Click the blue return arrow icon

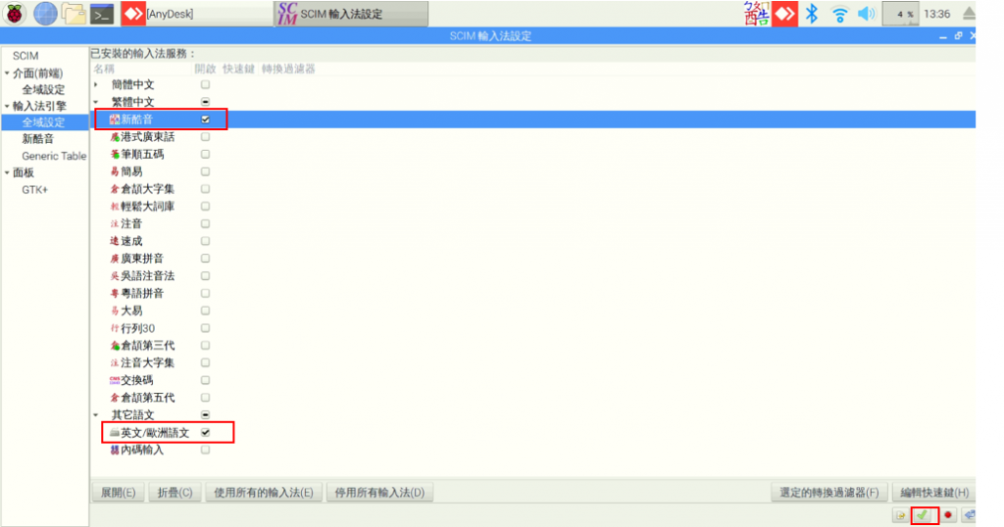(x=970, y=515)
